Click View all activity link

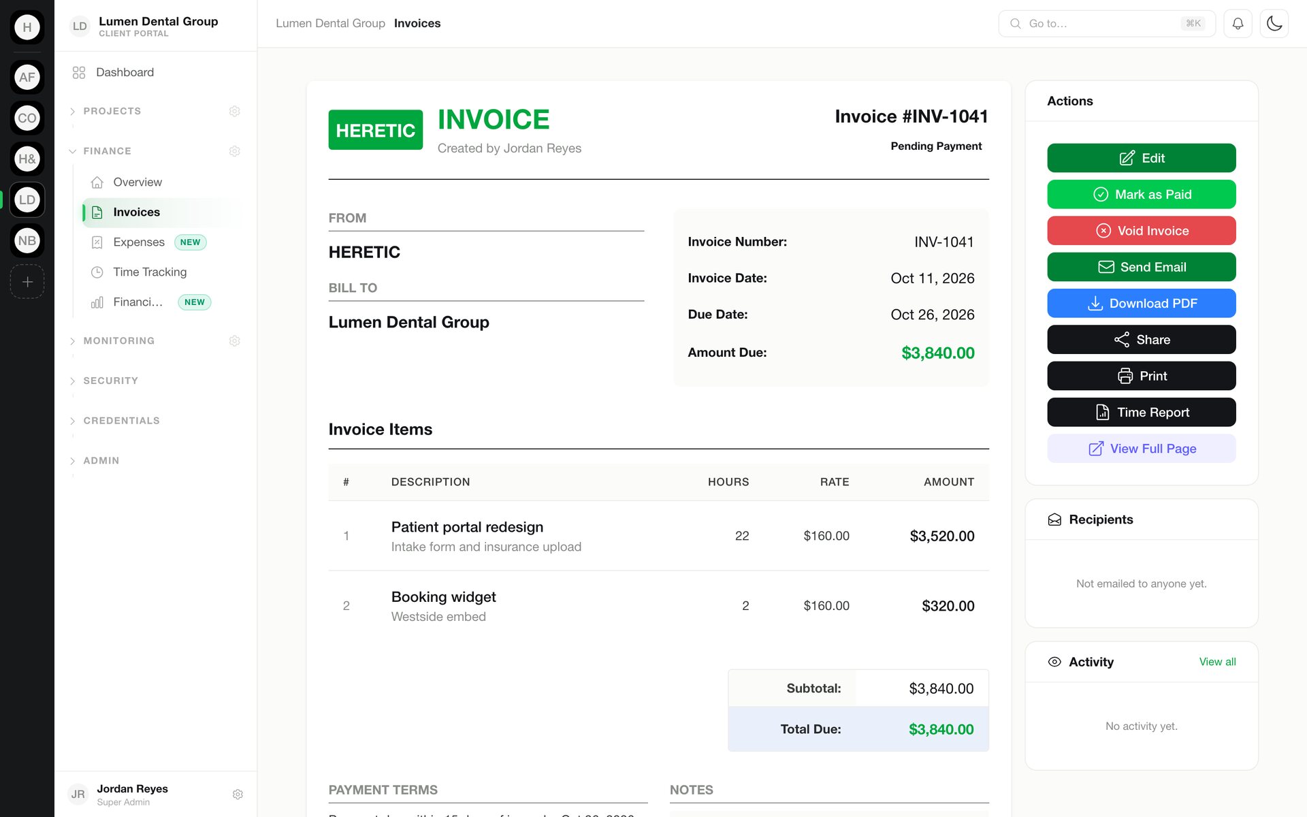tap(1217, 662)
